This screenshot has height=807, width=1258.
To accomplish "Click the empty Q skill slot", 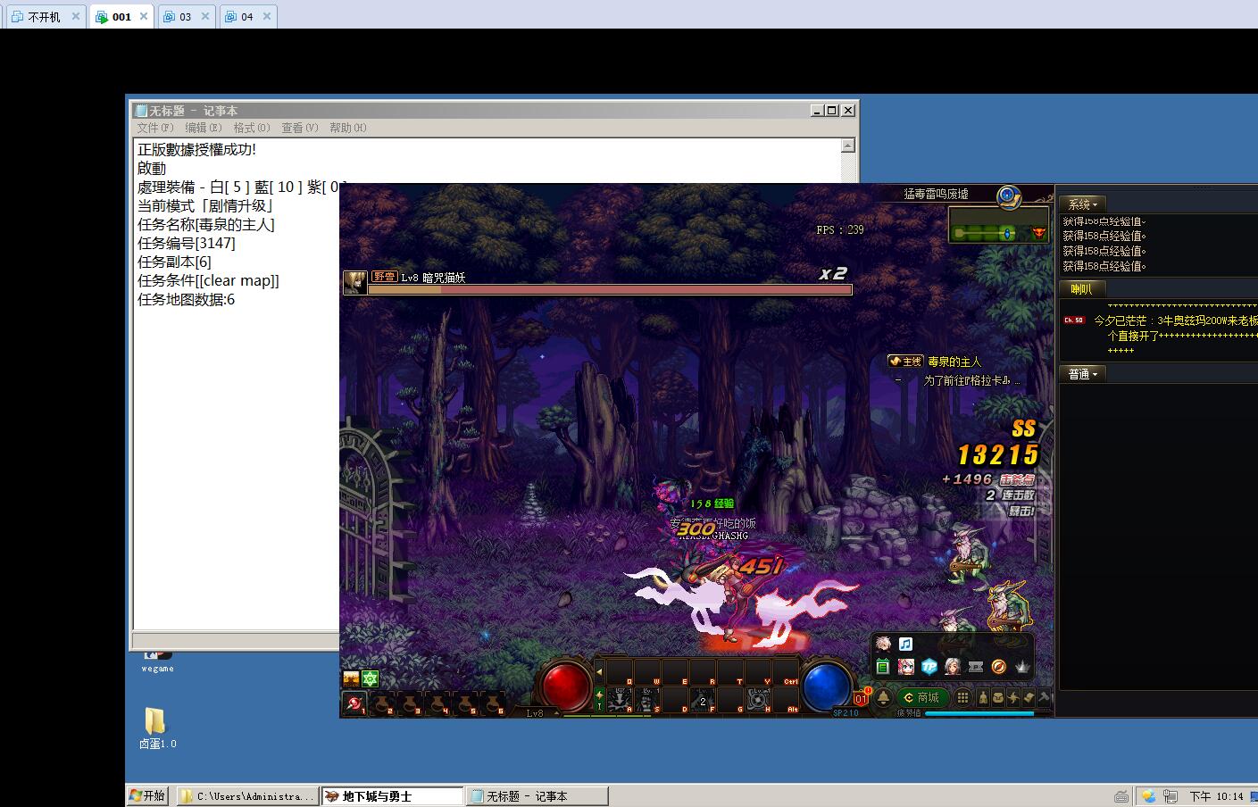I will click(620, 671).
